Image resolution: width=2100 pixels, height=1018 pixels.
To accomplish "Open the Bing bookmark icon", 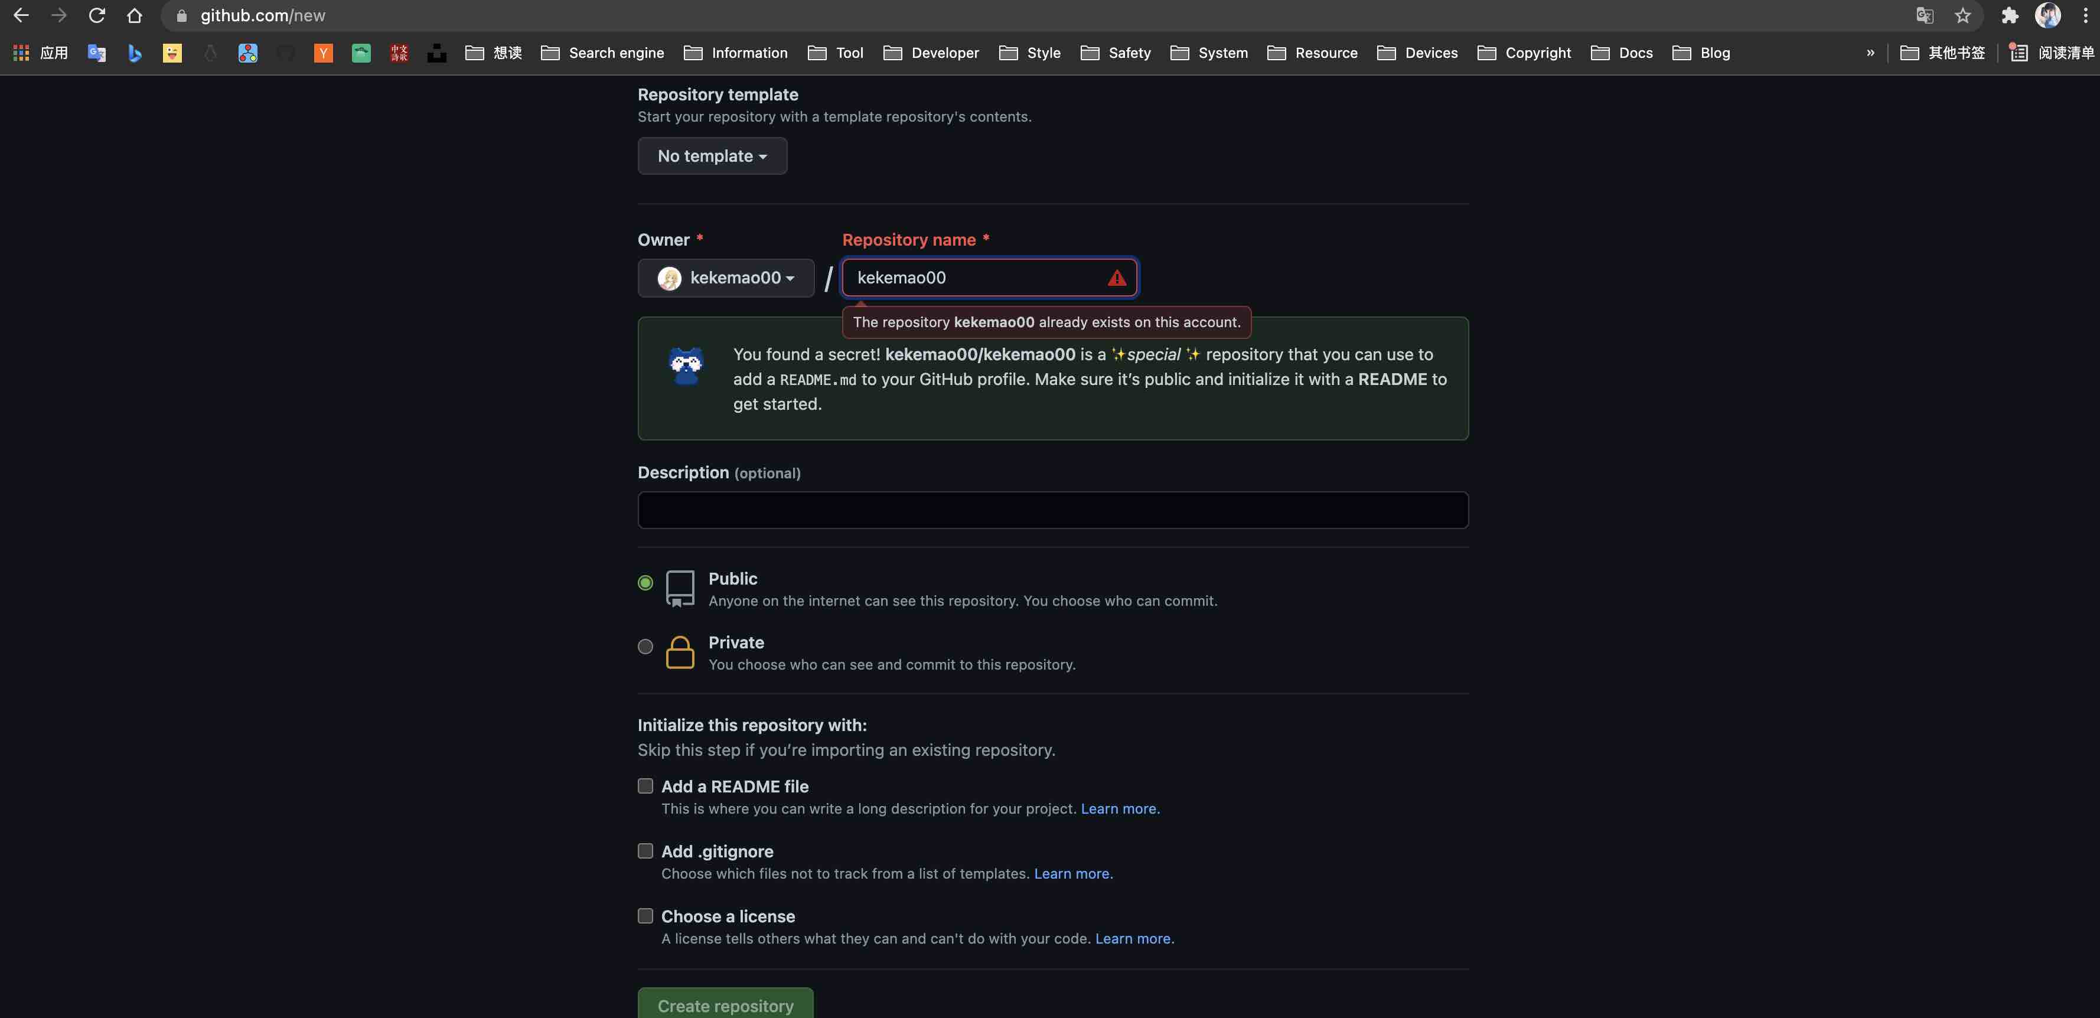I will tap(135, 52).
